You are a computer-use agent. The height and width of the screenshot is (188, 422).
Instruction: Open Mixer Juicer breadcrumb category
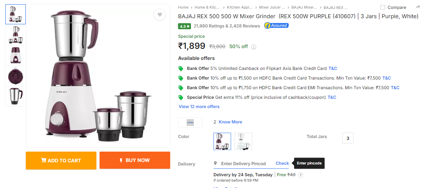(x=272, y=7)
